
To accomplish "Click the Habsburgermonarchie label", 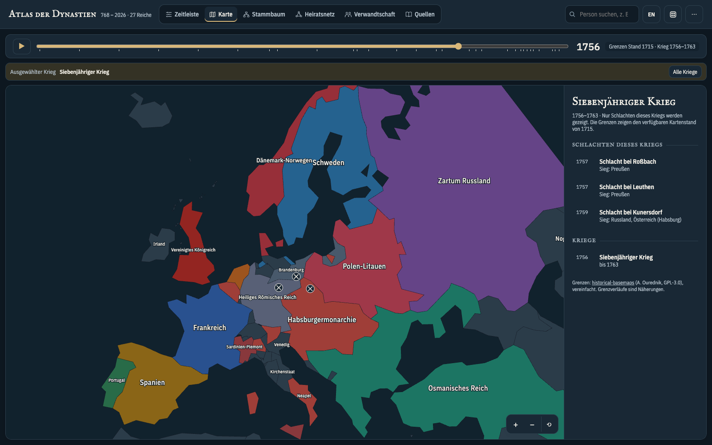I will (322, 320).
